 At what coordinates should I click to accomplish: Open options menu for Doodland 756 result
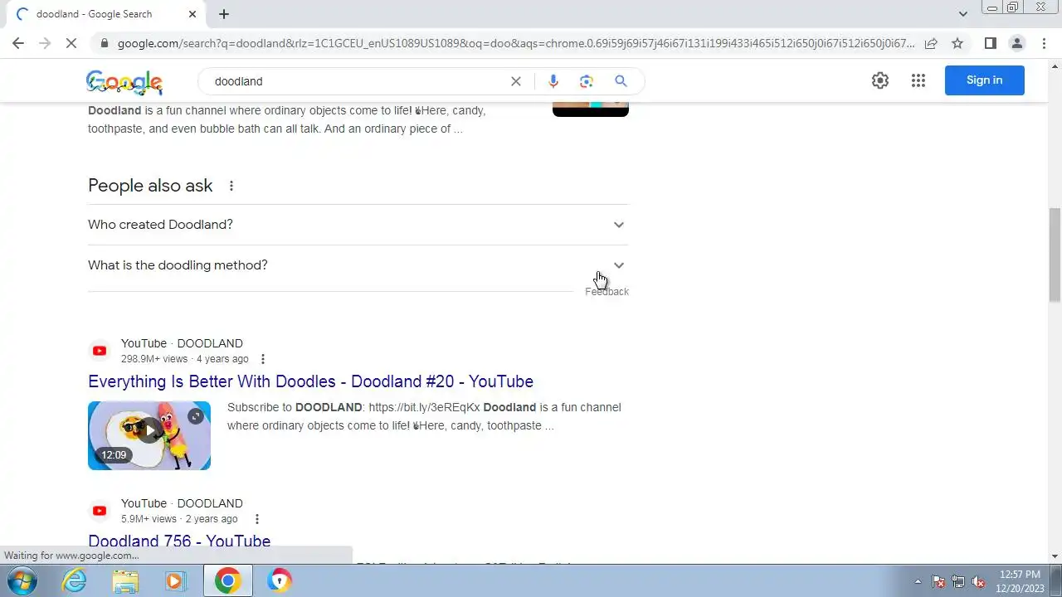[x=257, y=519]
